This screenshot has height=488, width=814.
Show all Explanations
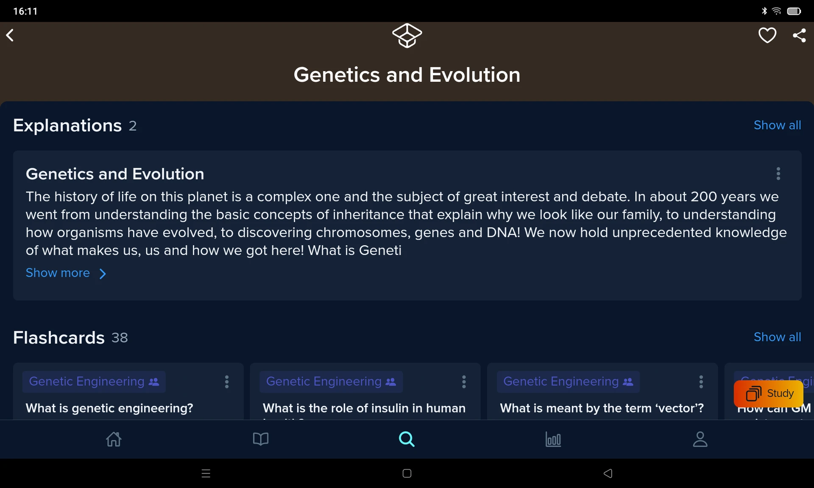tap(777, 125)
